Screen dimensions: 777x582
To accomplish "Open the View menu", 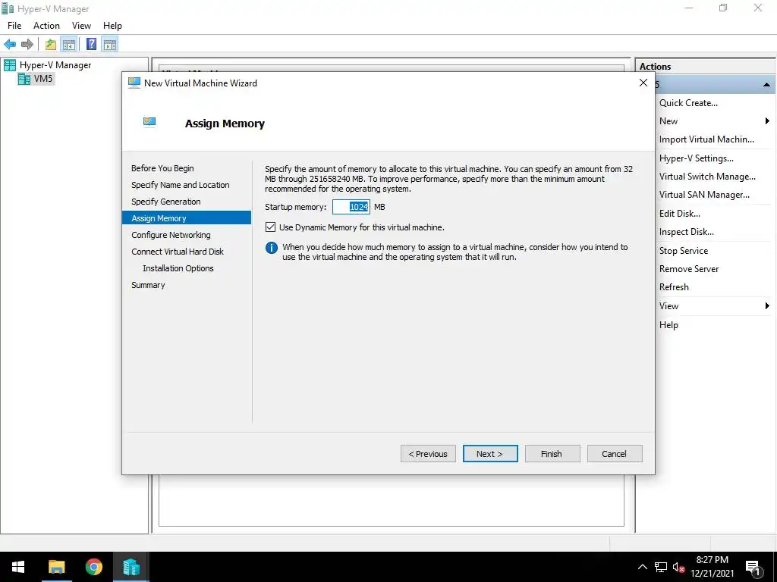I will (x=81, y=26).
